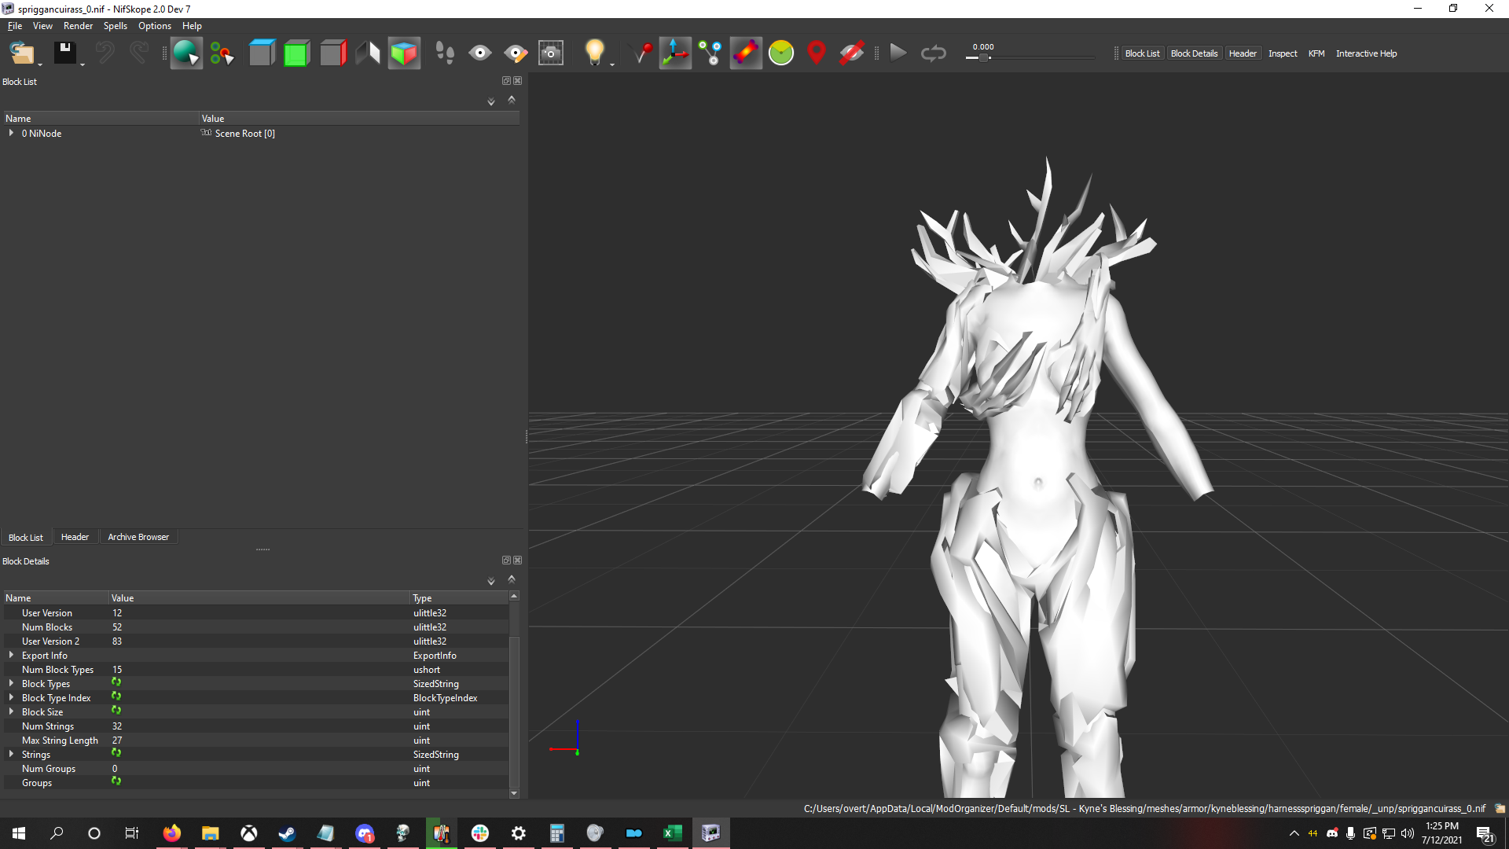Click the walk mode footsteps icon
Viewport: 1509px width, 849px height.
444,53
